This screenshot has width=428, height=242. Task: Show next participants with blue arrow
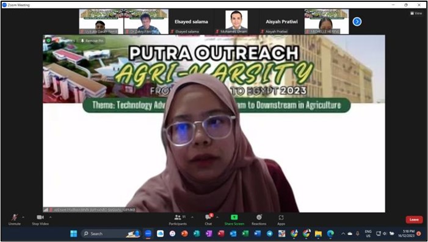(x=357, y=21)
